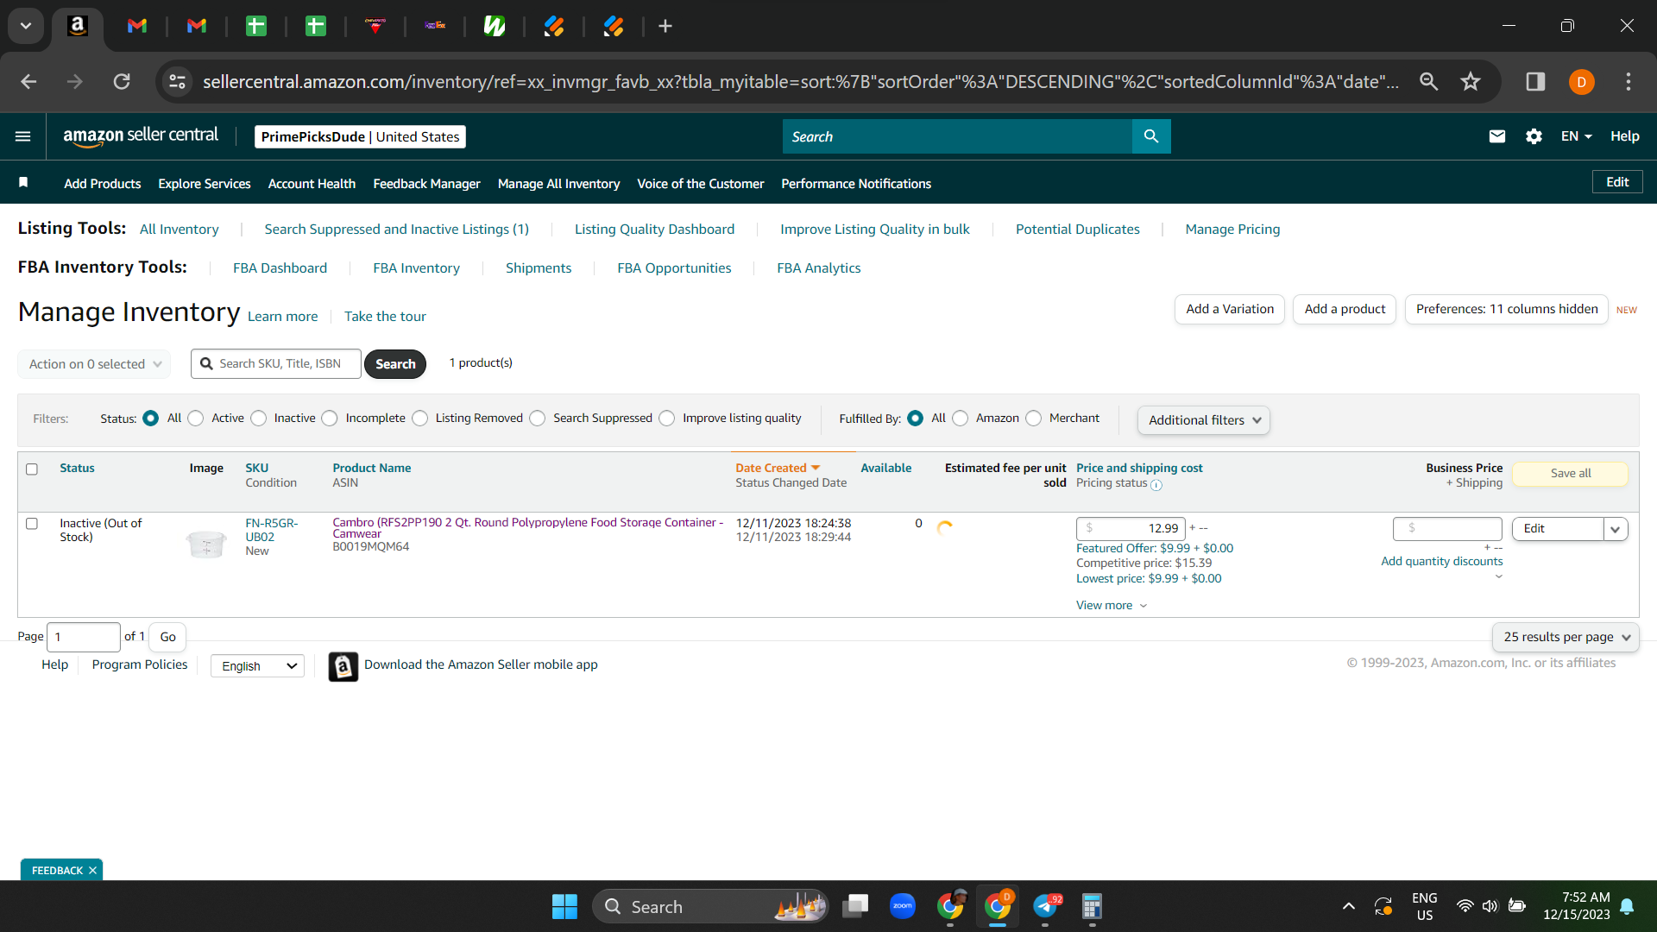Click the top search magnifier button

[x=1151, y=136]
